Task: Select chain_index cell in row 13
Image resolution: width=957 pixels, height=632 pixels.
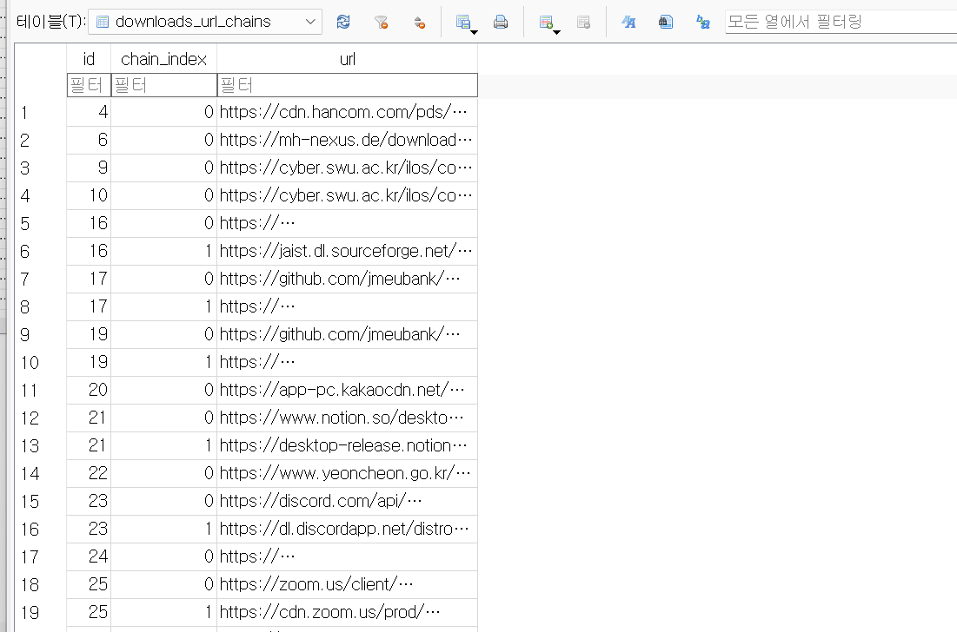Action: pos(164,444)
